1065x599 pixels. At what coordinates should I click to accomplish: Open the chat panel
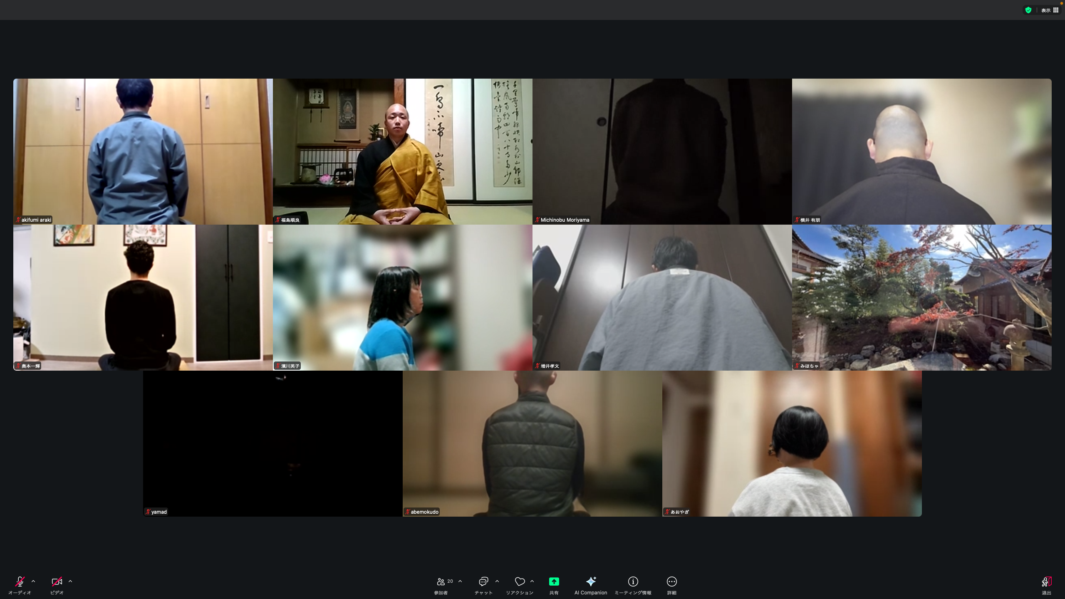tap(483, 582)
